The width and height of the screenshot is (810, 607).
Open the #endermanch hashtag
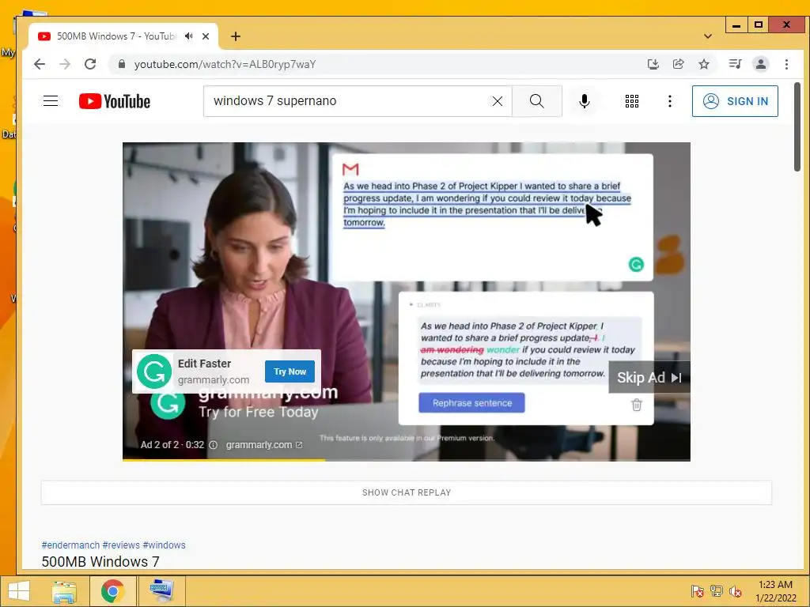(x=70, y=545)
